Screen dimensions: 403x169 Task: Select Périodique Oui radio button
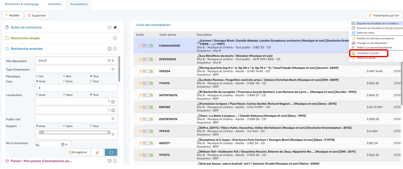[x=37, y=76]
